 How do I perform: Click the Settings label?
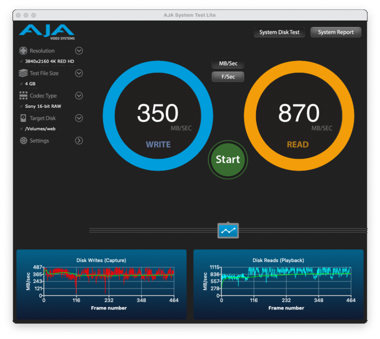coord(39,141)
